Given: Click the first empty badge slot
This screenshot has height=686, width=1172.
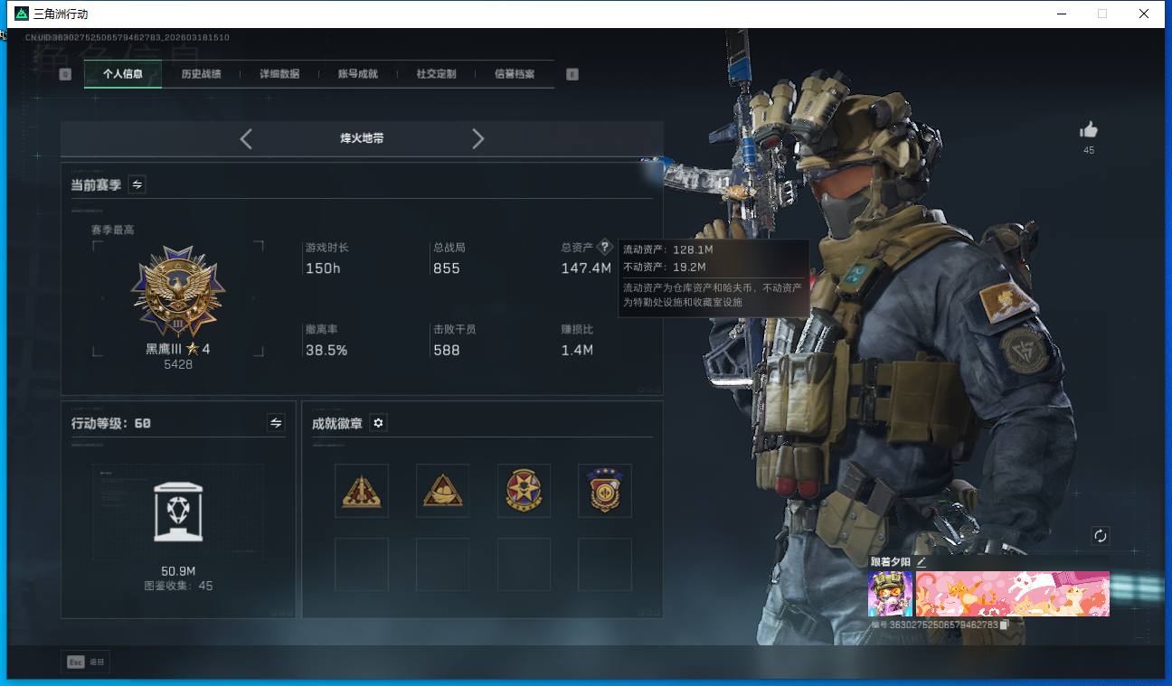Looking at the screenshot, I should click(x=361, y=565).
